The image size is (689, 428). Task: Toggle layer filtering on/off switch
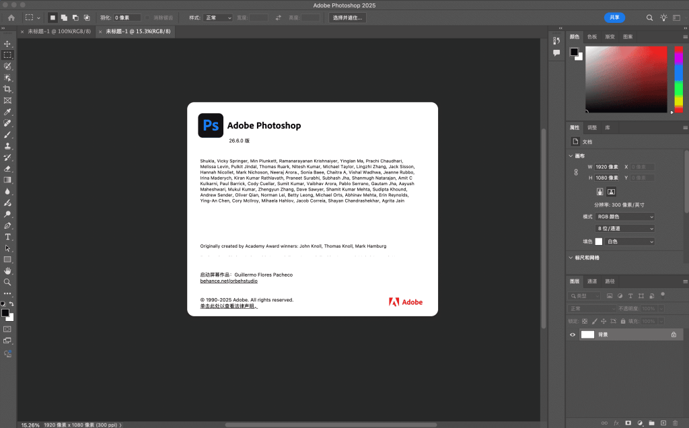click(x=663, y=294)
